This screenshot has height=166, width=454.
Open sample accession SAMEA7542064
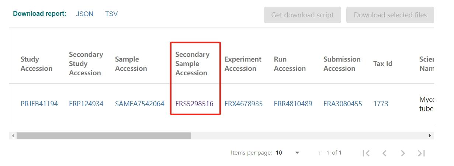pyautogui.click(x=139, y=104)
